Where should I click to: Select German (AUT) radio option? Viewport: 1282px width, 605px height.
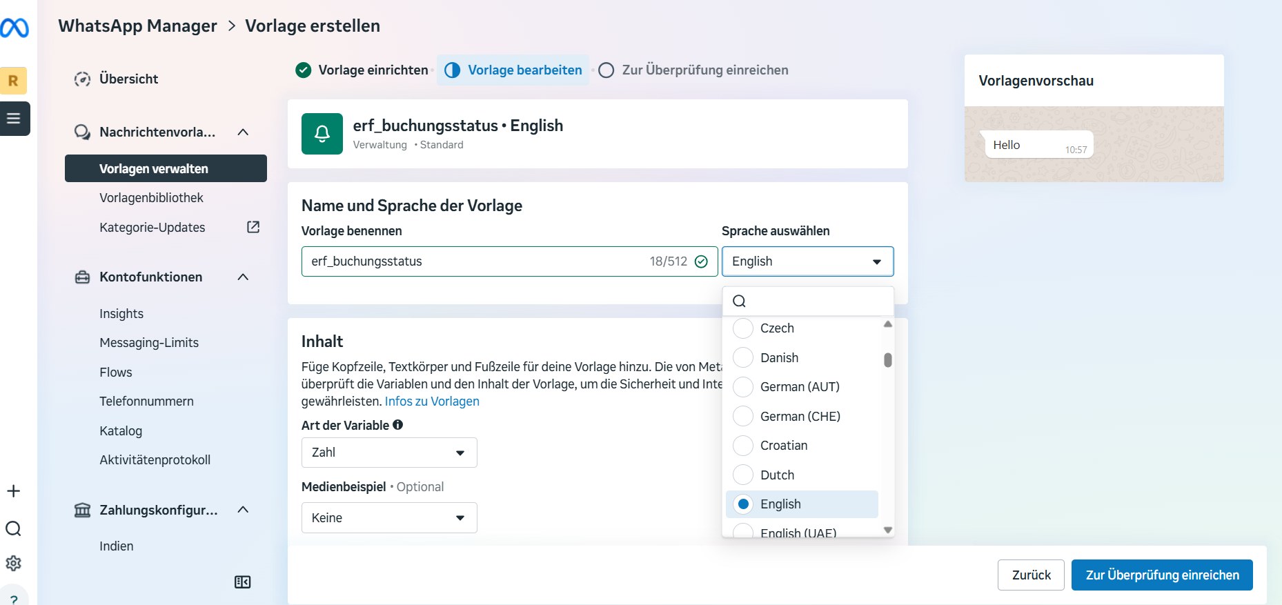point(743,387)
